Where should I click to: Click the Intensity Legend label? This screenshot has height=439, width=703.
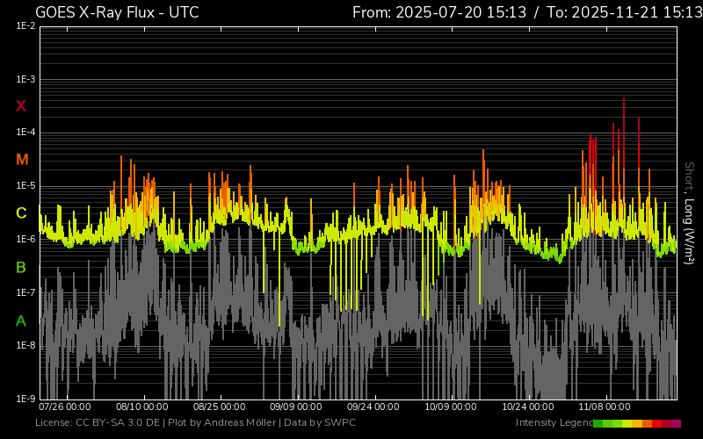[x=553, y=423]
